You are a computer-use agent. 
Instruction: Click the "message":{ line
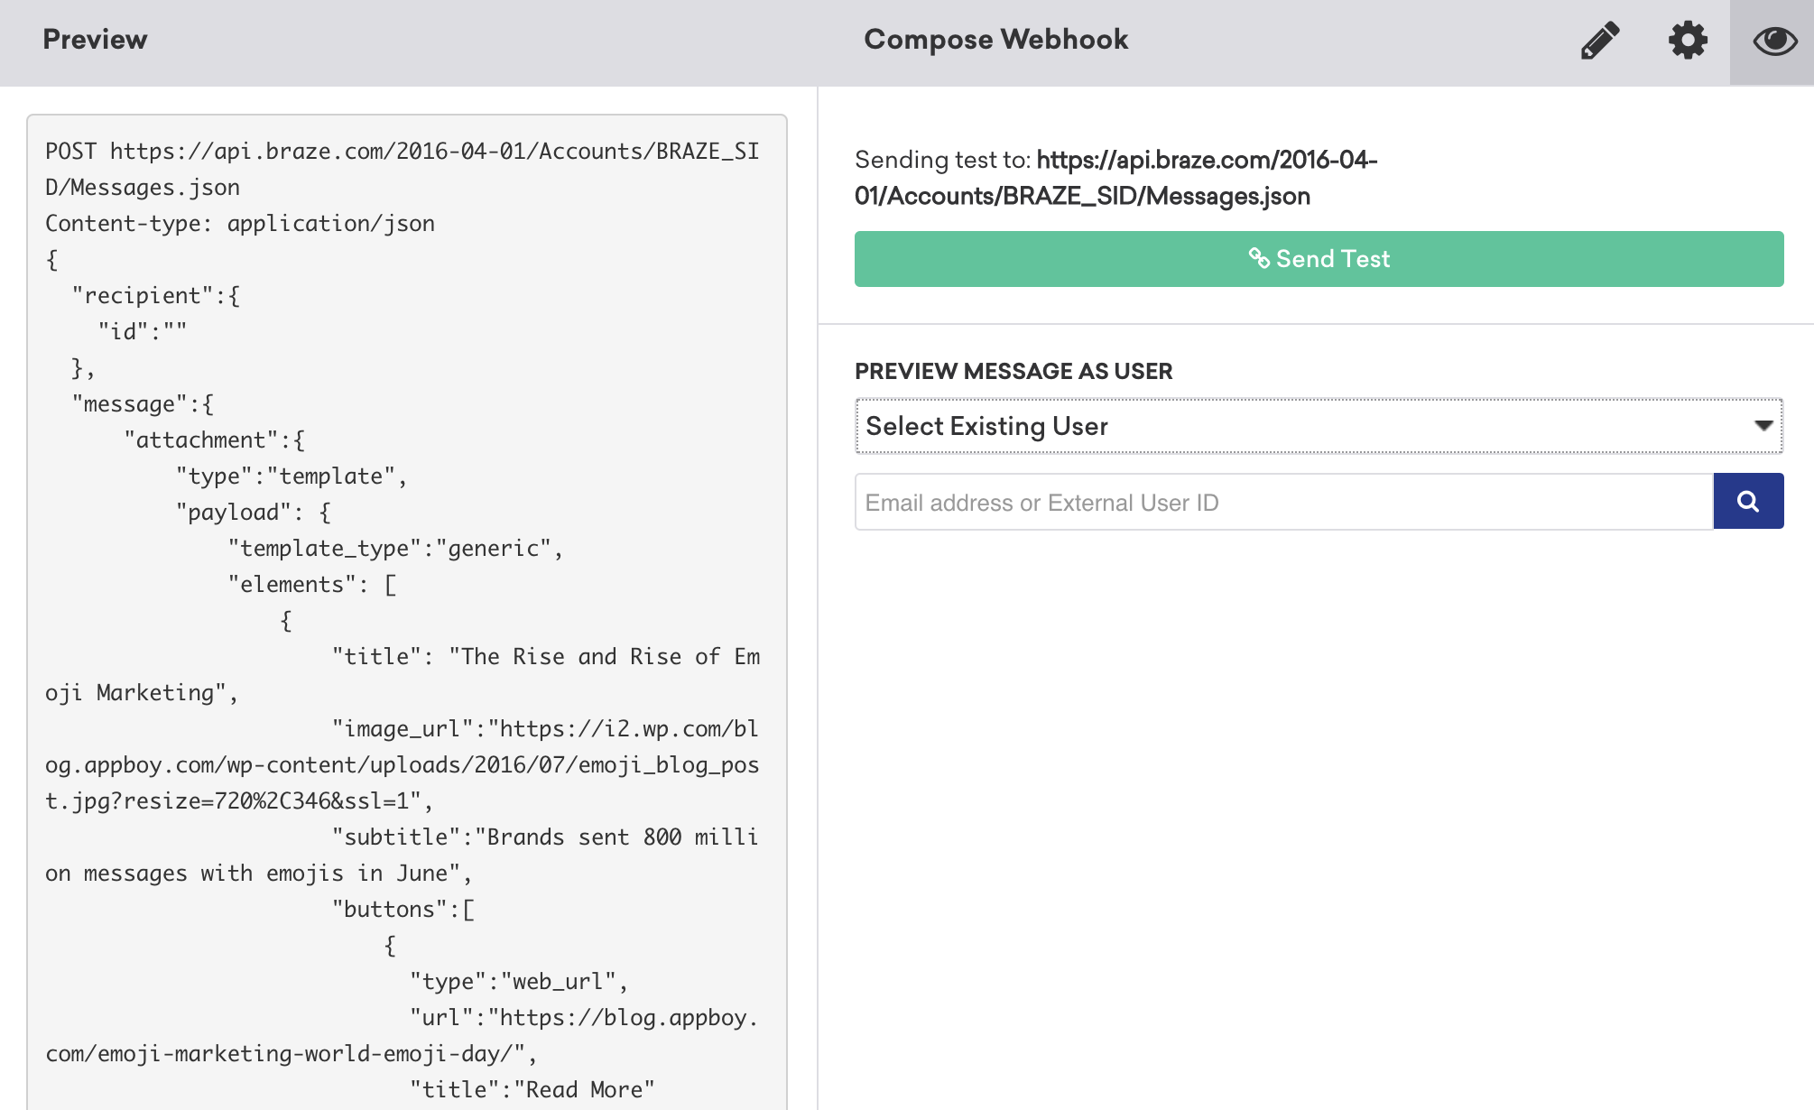(x=143, y=403)
